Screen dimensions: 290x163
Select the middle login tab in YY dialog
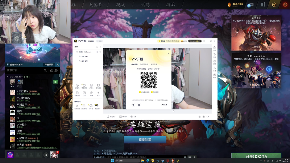[144, 64]
